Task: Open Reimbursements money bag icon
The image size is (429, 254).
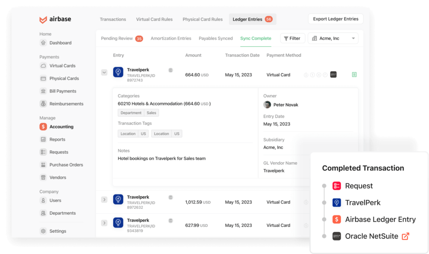Action: tap(43, 104)
